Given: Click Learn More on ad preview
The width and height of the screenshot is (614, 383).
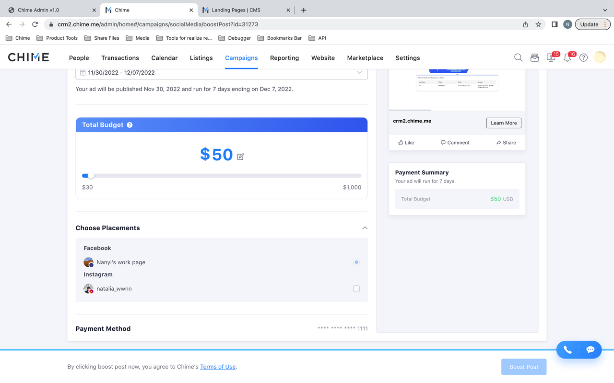Looking at the screenshot, I should [x=504, y=123].
